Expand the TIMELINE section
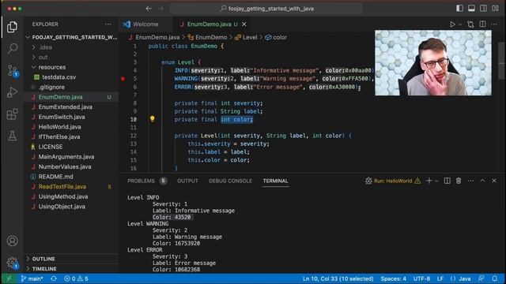Image resolution: width=506 pixels, height=284 pixels. (72, 268)
